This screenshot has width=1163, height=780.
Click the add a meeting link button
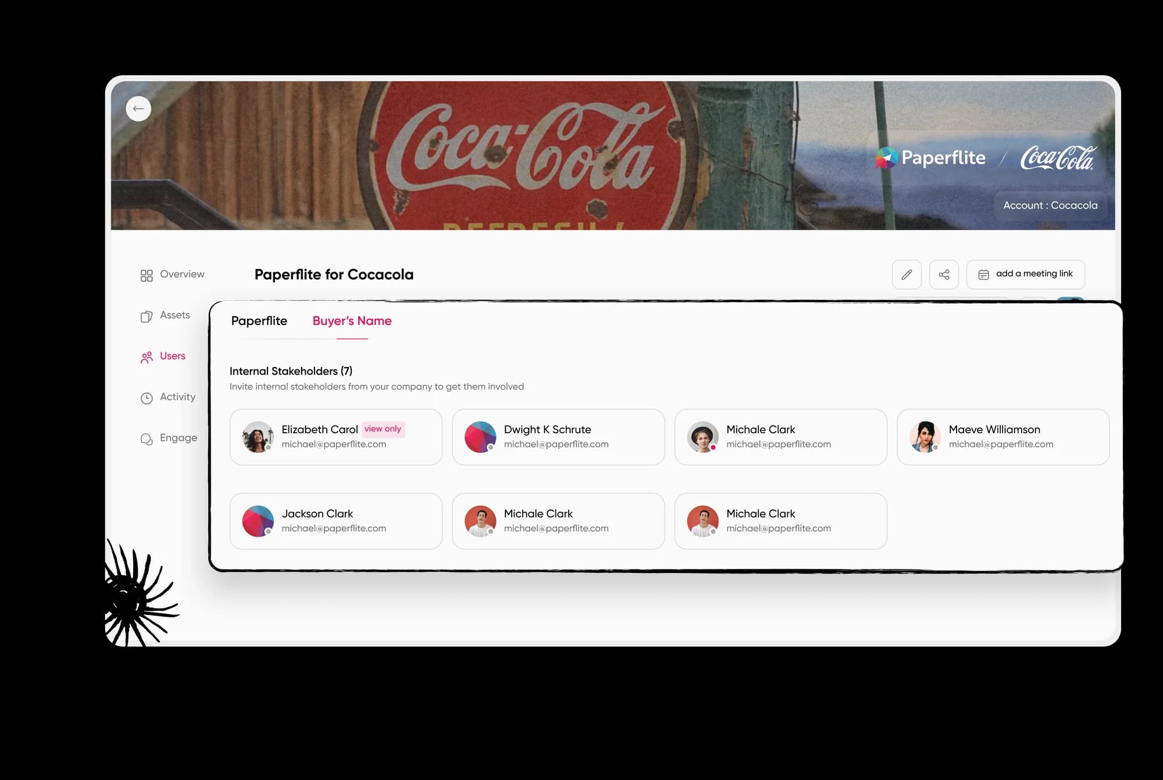click(1026, 275)
